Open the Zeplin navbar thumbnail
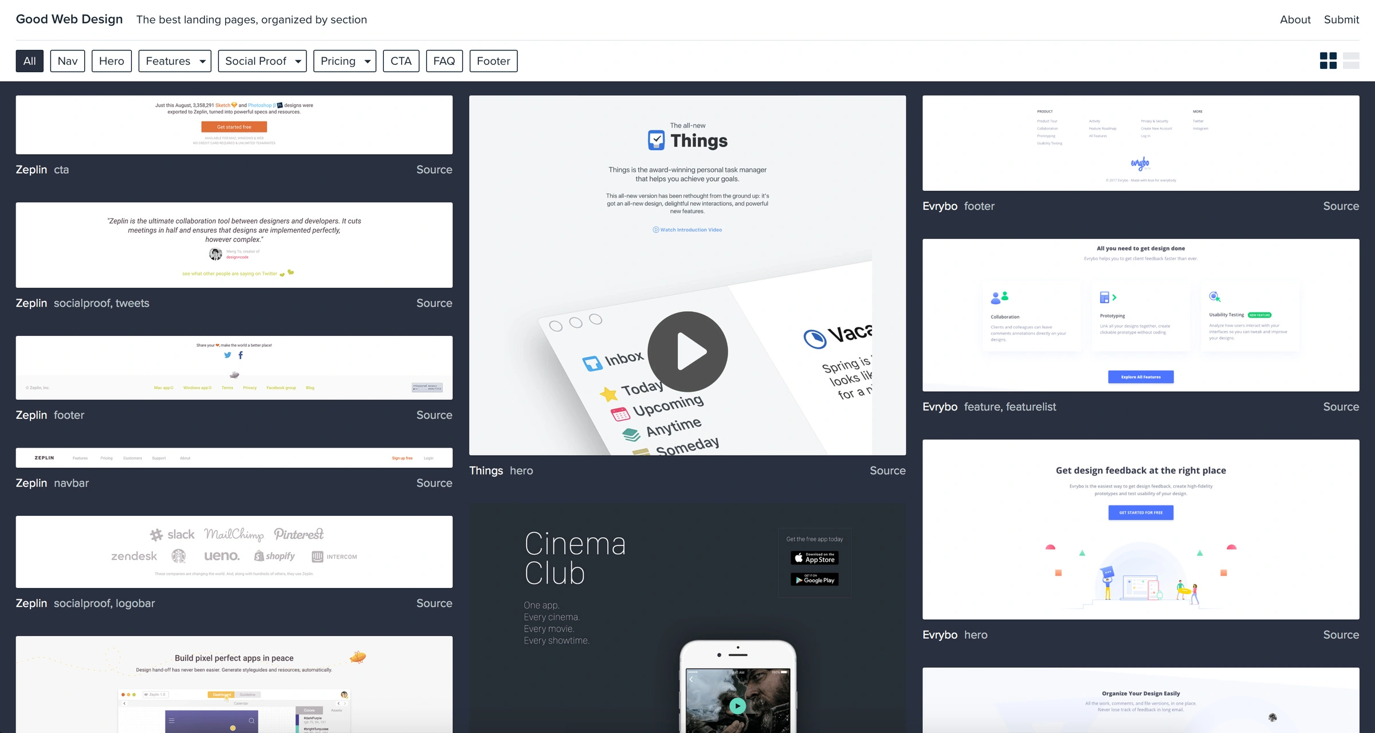The width and height of the screenshot is (1375, 733). 234,458
